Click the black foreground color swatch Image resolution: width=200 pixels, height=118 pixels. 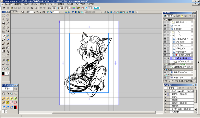pos(3,73)
